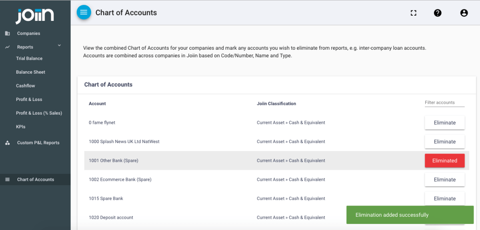Go to the Balance Sheet report

(31, 72)
